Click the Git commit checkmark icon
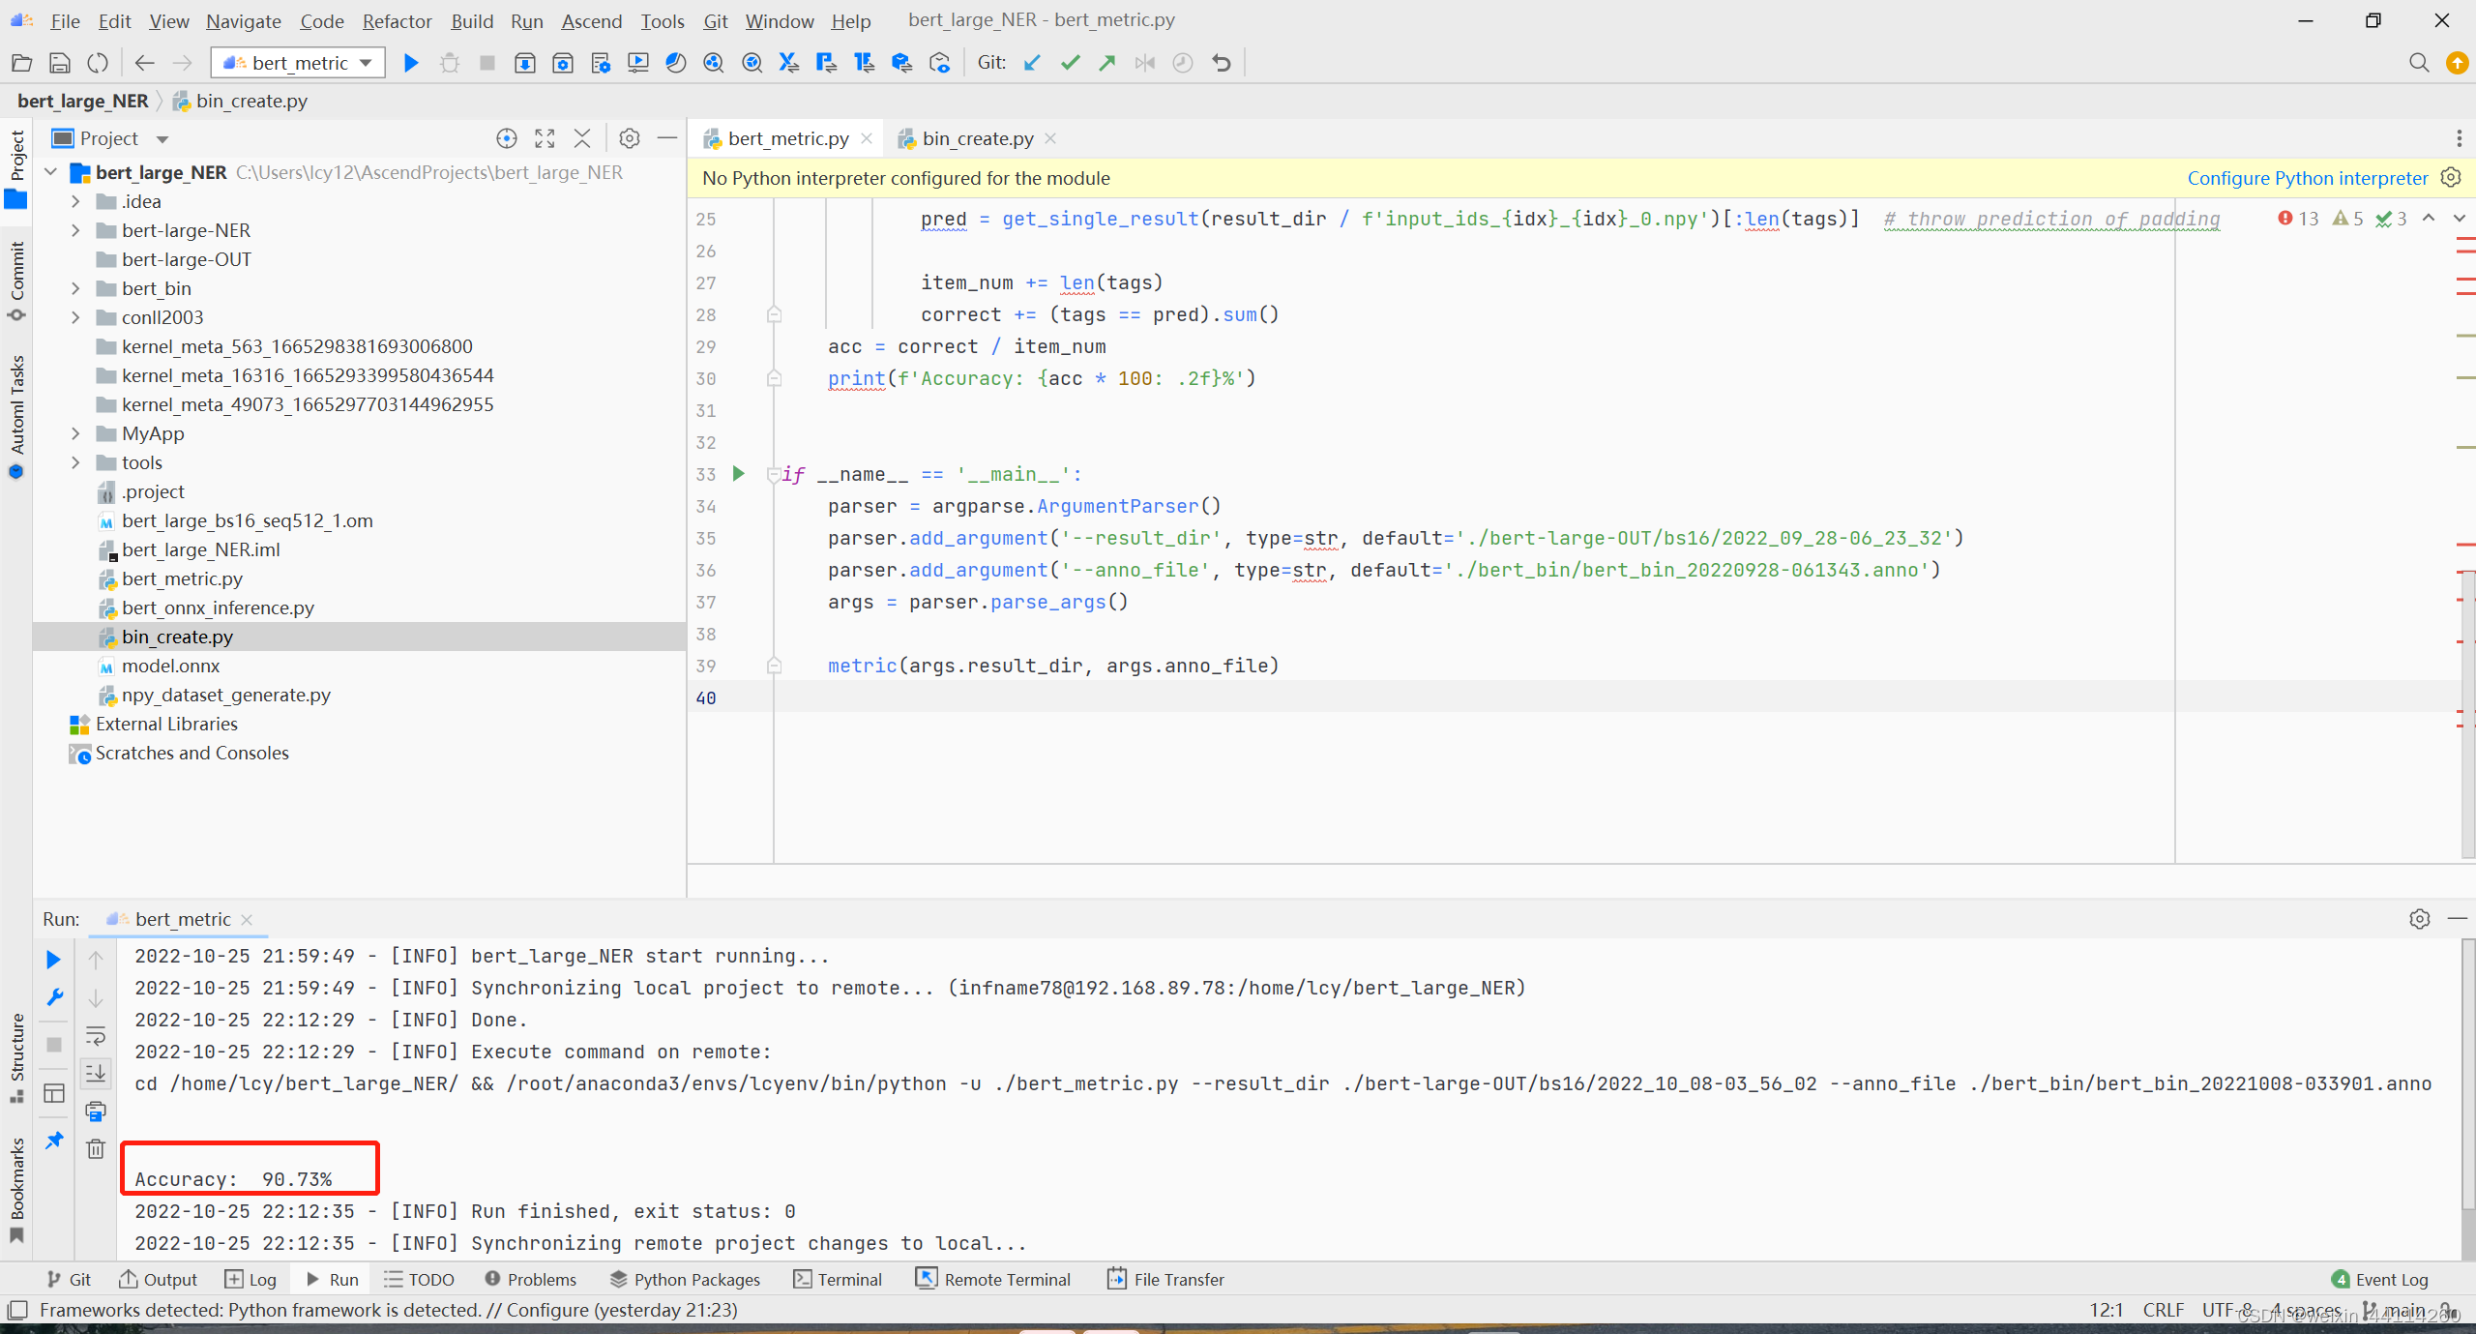2476x1334 pixels. click(x=1070, y=63)
